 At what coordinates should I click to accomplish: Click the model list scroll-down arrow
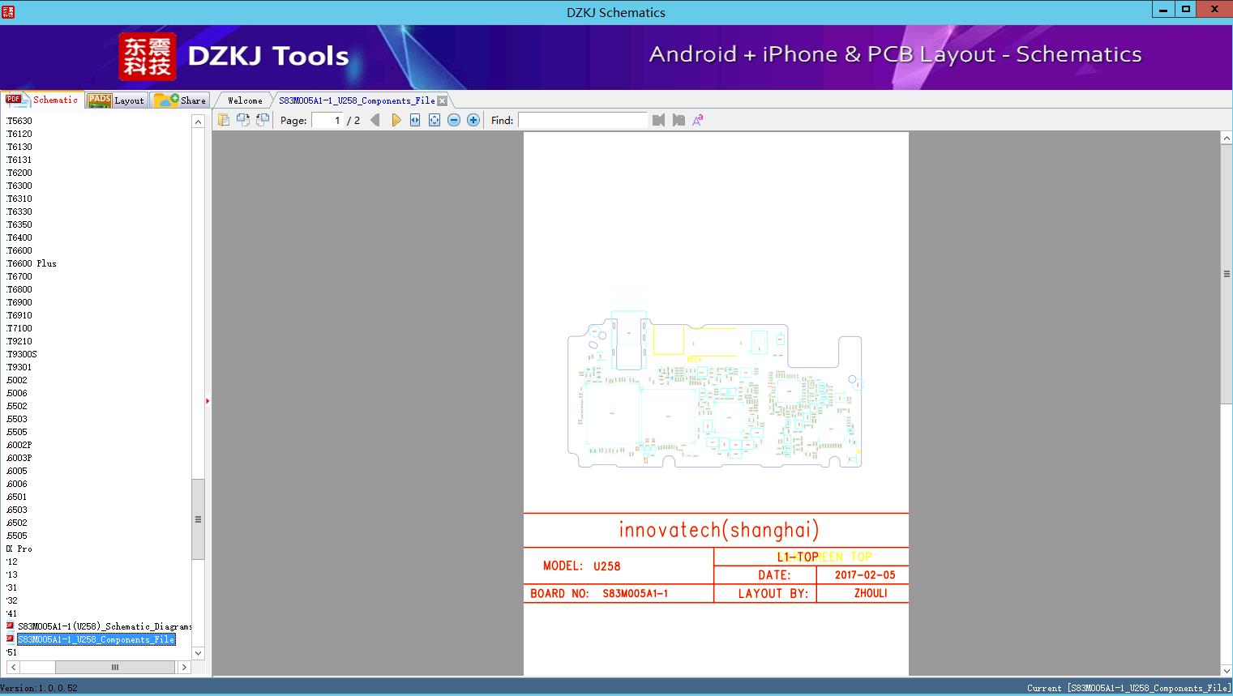point(198,653)
